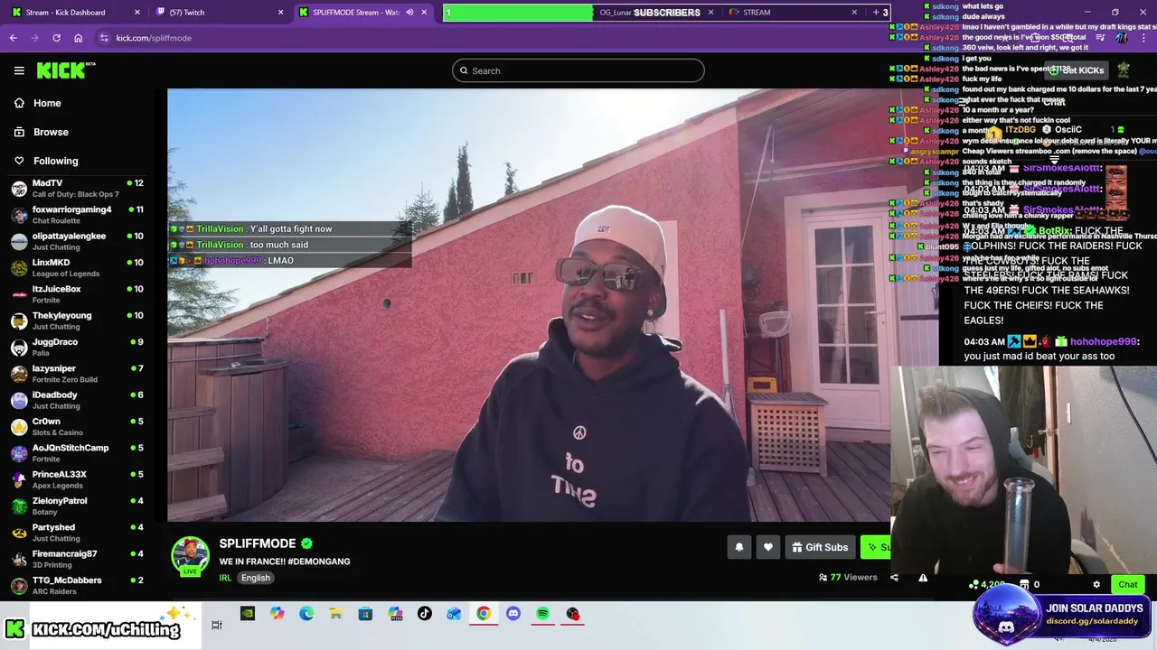The image size is (1157, 650).
Task: Mute the SPLIFFMODE tab via speaker icon
Action: click(409, 12)
